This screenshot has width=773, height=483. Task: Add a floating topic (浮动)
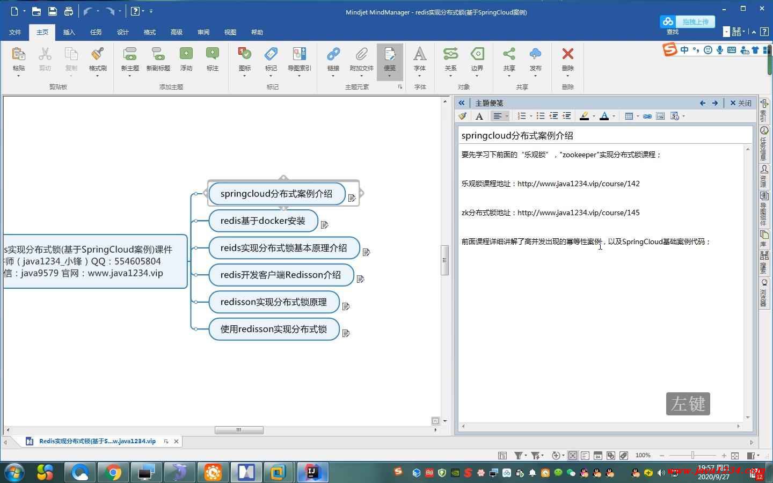tap(186, 60)
